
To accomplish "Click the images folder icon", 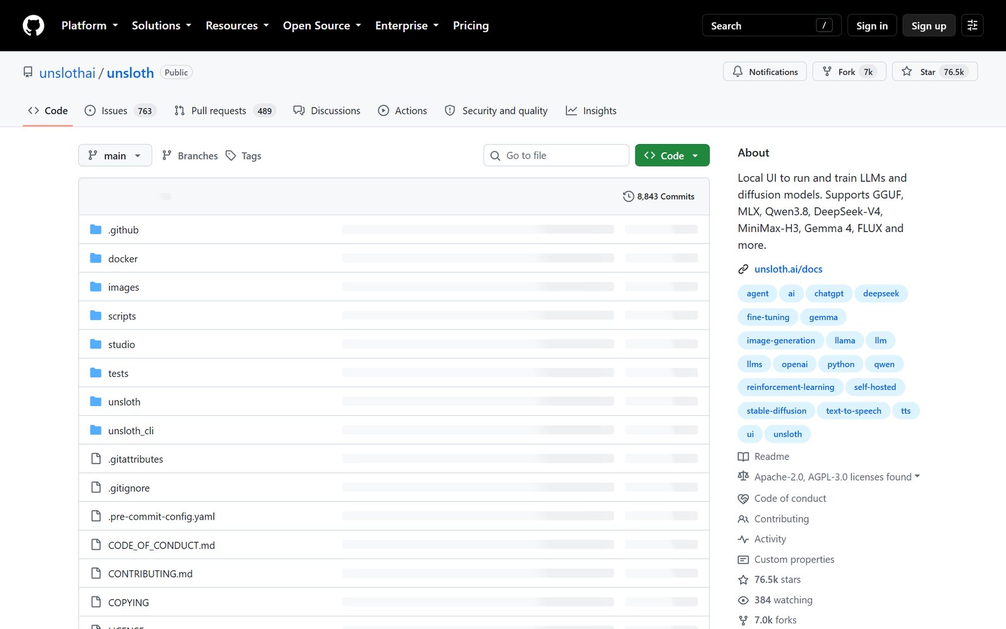I will (x=96, y=287).
